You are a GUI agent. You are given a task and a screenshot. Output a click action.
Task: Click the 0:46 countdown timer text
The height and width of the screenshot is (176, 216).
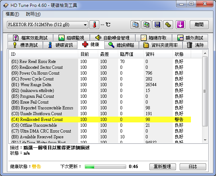(133, 167)
